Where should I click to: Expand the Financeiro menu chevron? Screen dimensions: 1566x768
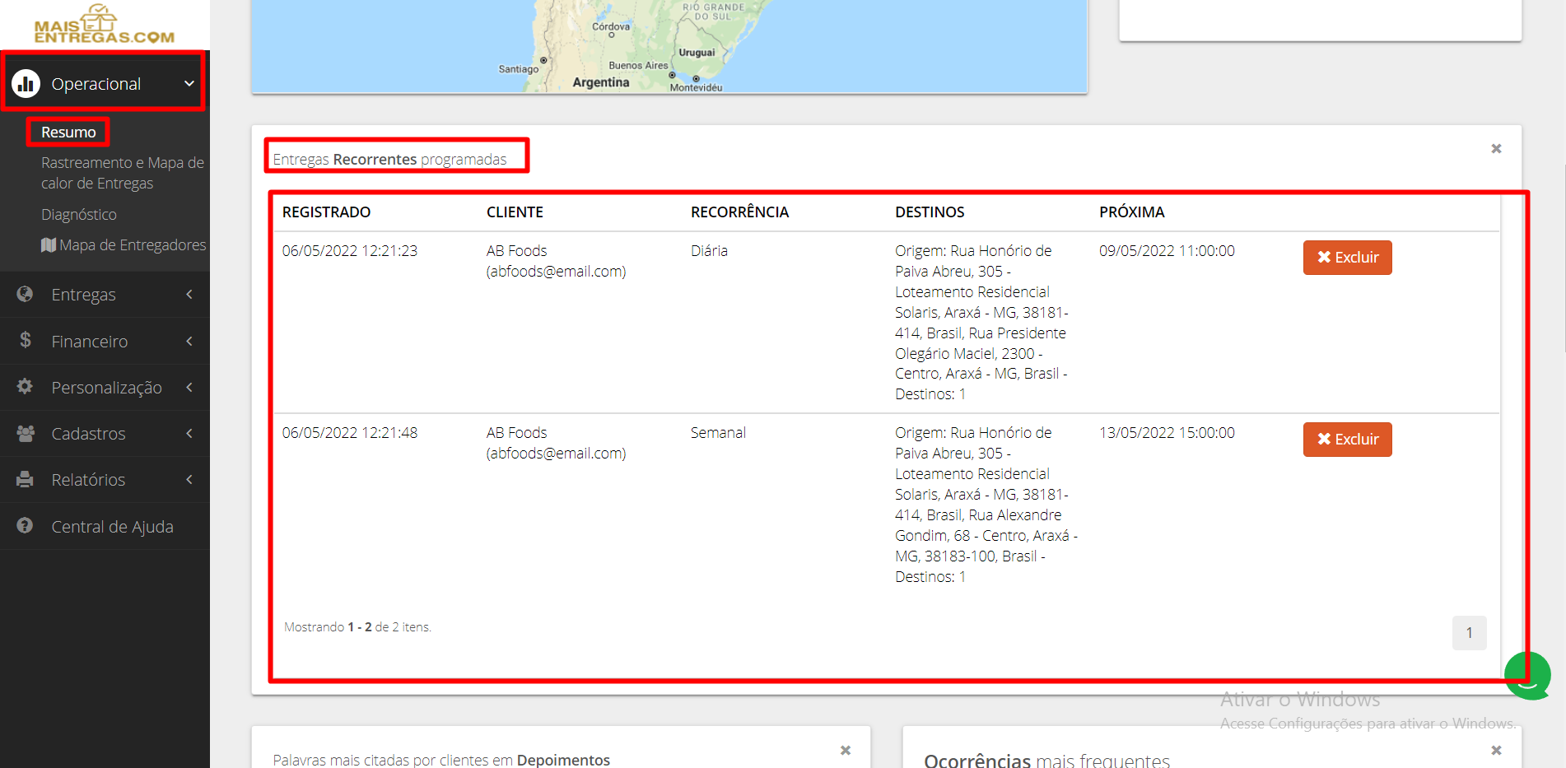[x=189, y=341]
